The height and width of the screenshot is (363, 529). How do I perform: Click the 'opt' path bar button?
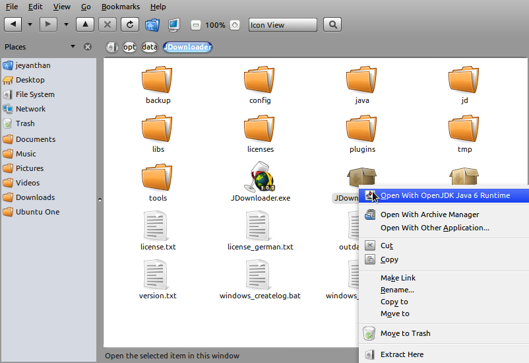(x=129, y=47)
